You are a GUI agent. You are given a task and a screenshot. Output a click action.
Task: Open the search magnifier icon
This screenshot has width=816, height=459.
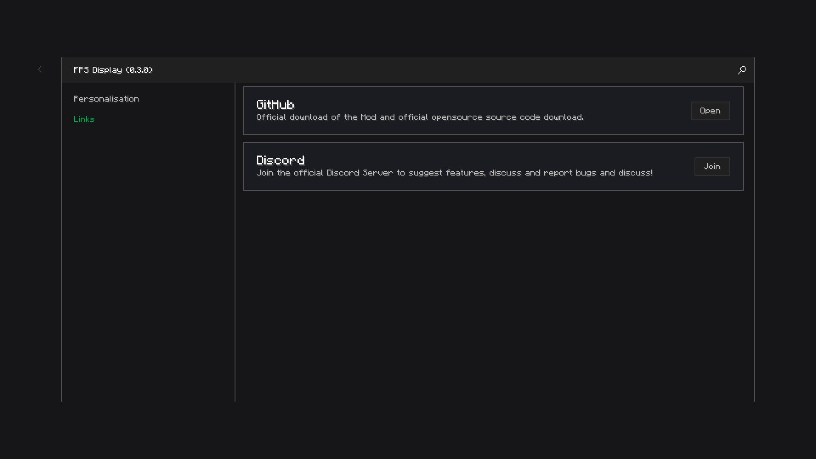coord(742,70)
